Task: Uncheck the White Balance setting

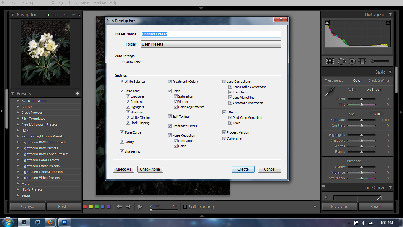Action: click(x=122, y=82)
